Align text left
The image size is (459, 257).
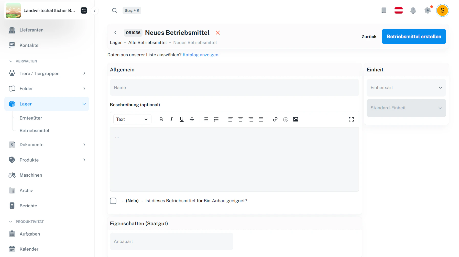(x=230, y=119)
